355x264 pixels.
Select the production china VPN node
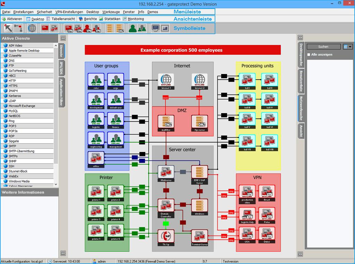click(x=247, y=194)
